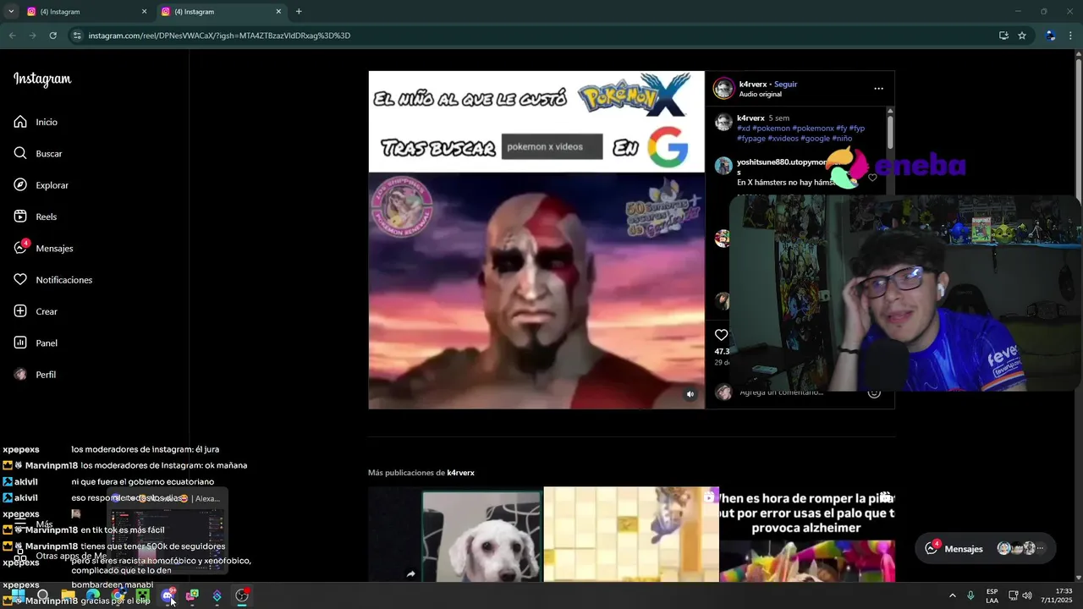Open the piñata alzheimer meme thumbnail
1083x609 pixels.
(807, 534)
